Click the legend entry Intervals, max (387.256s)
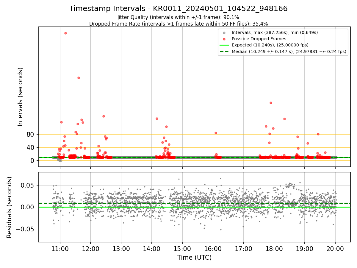This screenshot has height=268, width=357. 275,32
